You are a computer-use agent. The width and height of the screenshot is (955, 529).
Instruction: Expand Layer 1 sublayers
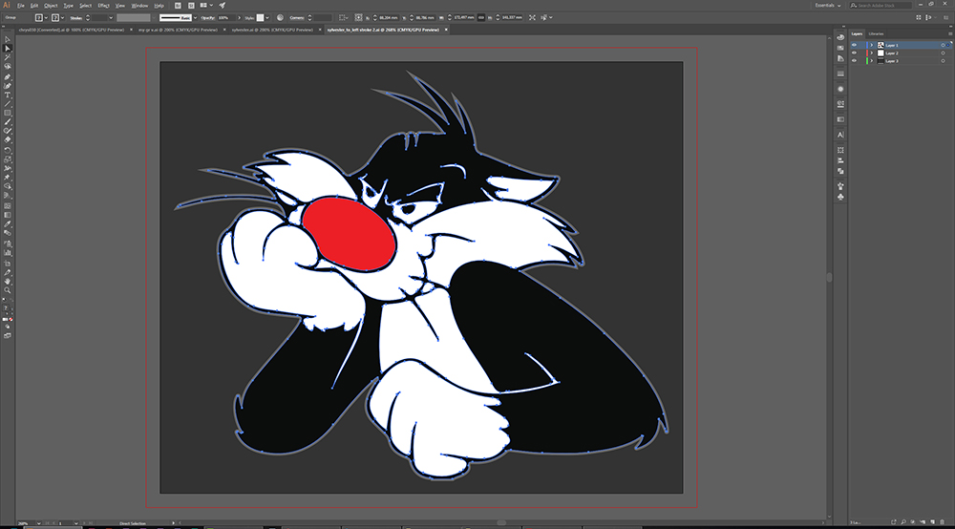click(872, 45)
